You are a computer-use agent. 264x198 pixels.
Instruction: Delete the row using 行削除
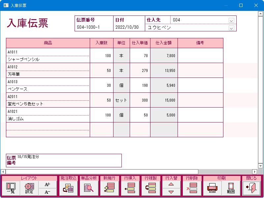tap(192, 188)
